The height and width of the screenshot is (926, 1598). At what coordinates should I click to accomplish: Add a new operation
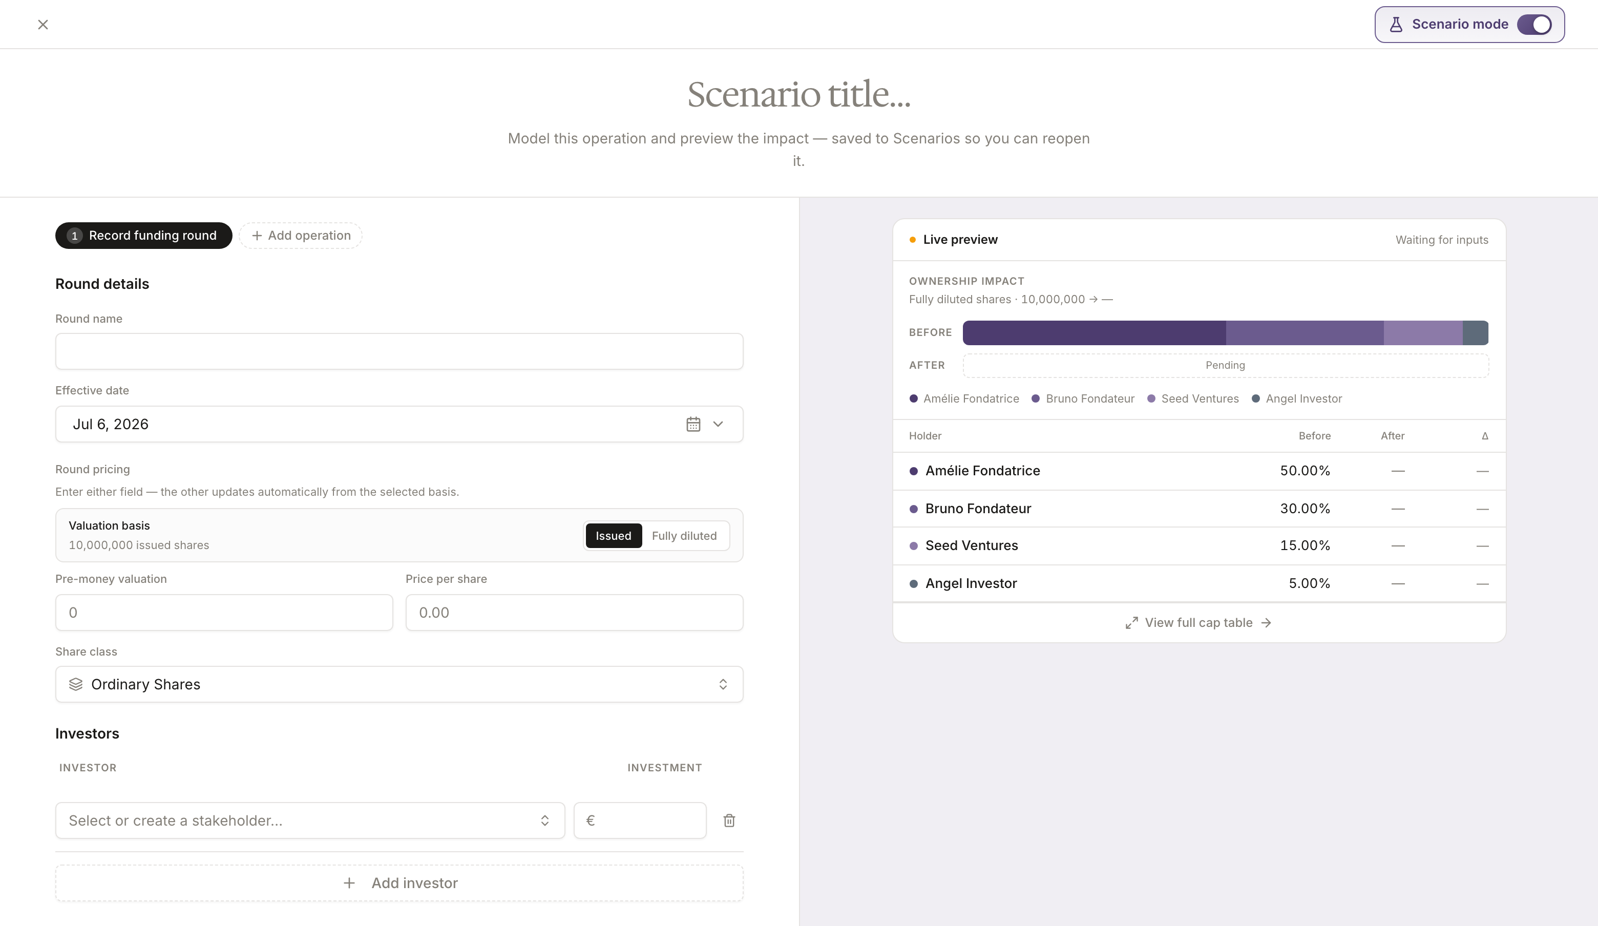tap(301, 235)
